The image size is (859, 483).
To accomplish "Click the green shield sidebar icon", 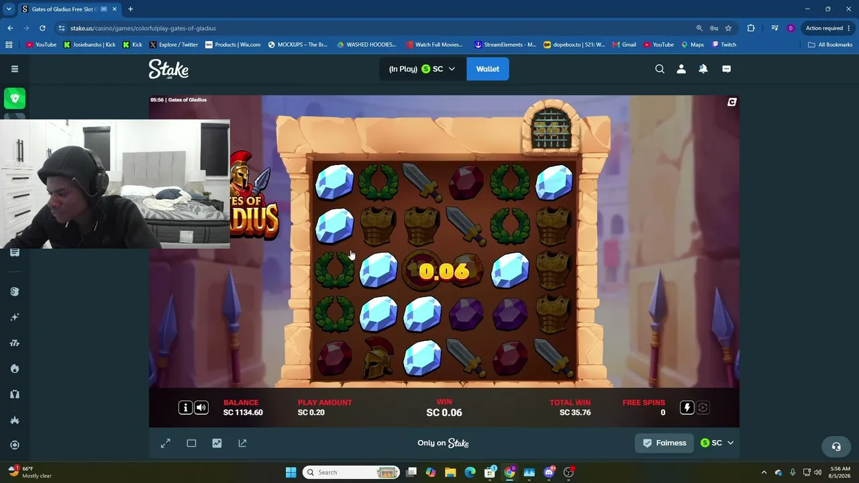I will tap(15, 99).
